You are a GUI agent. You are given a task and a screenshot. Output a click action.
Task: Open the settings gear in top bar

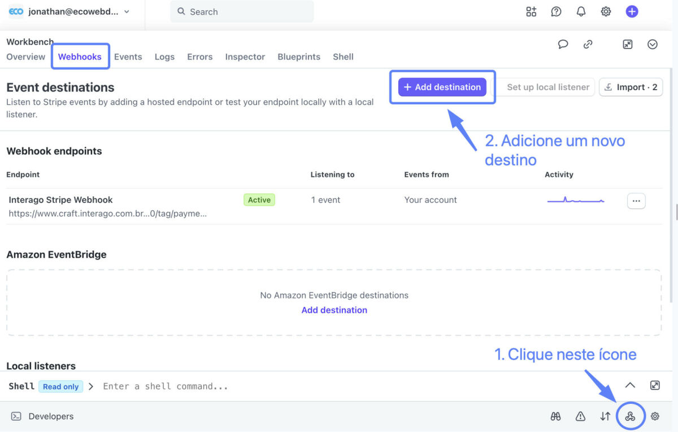click(606, 11)
